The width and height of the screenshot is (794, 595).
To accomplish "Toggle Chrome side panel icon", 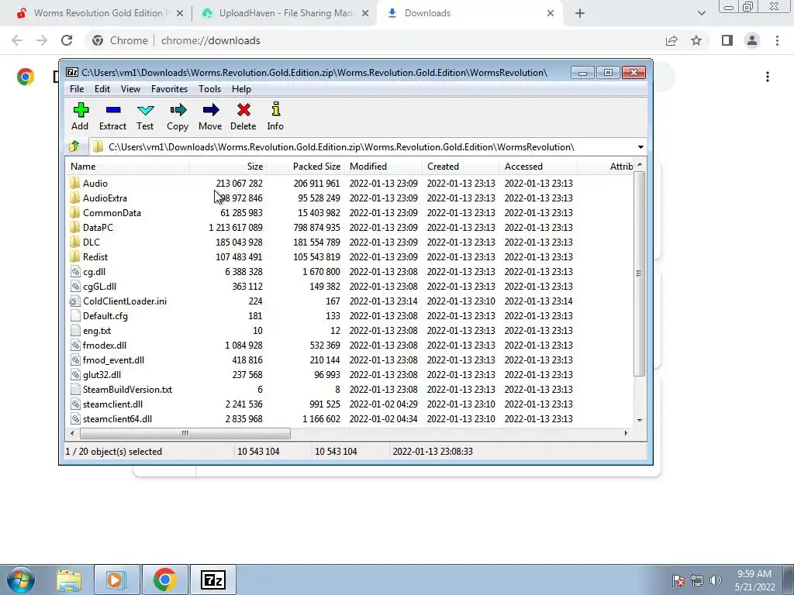I will pos(727,40).
